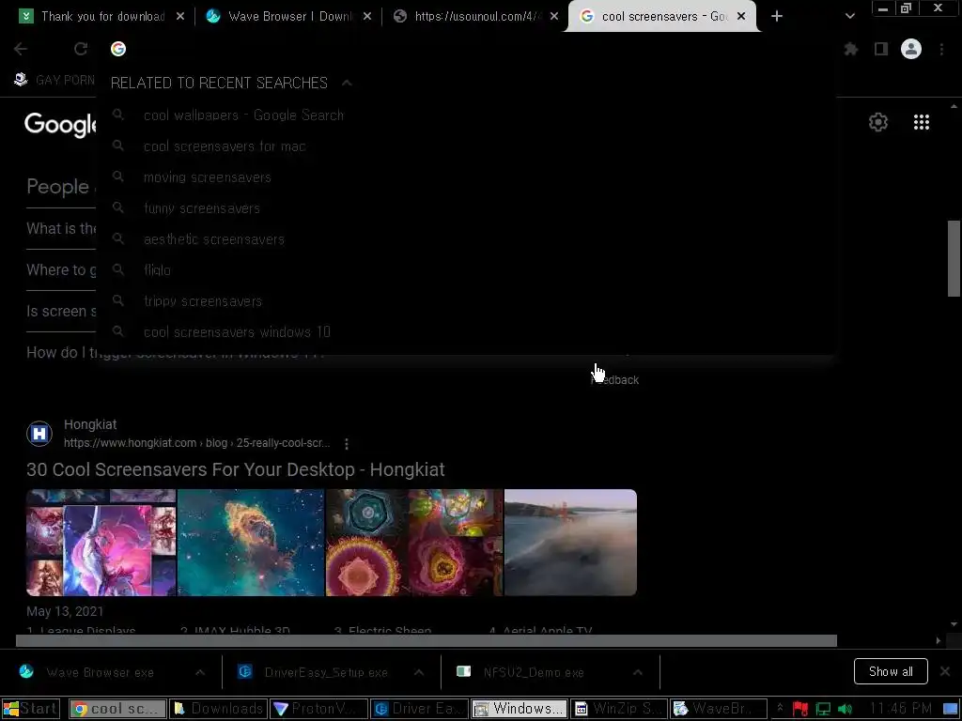The image size is (962, 721).
Task: Click the Windows Start button
Action: pos(31,709)
